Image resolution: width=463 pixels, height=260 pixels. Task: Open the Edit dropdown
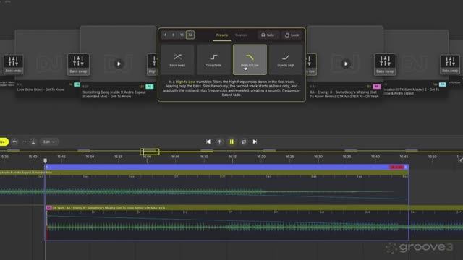tap(49, 142)
